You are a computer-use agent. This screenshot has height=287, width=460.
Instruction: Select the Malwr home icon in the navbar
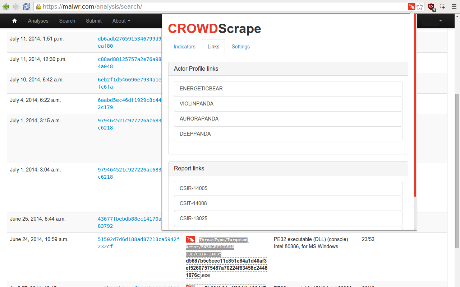(14, 21)
